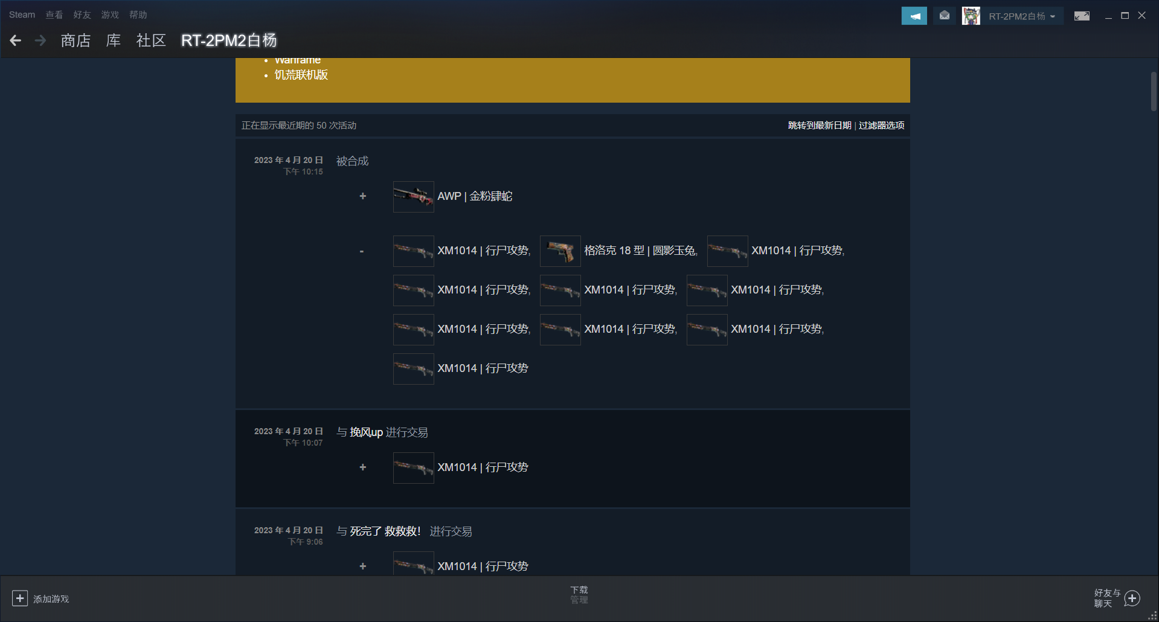Open the RT-2PM2白杨 profile tab
The height and width of the screenshot is (622, 1159).
pos(229,40)
